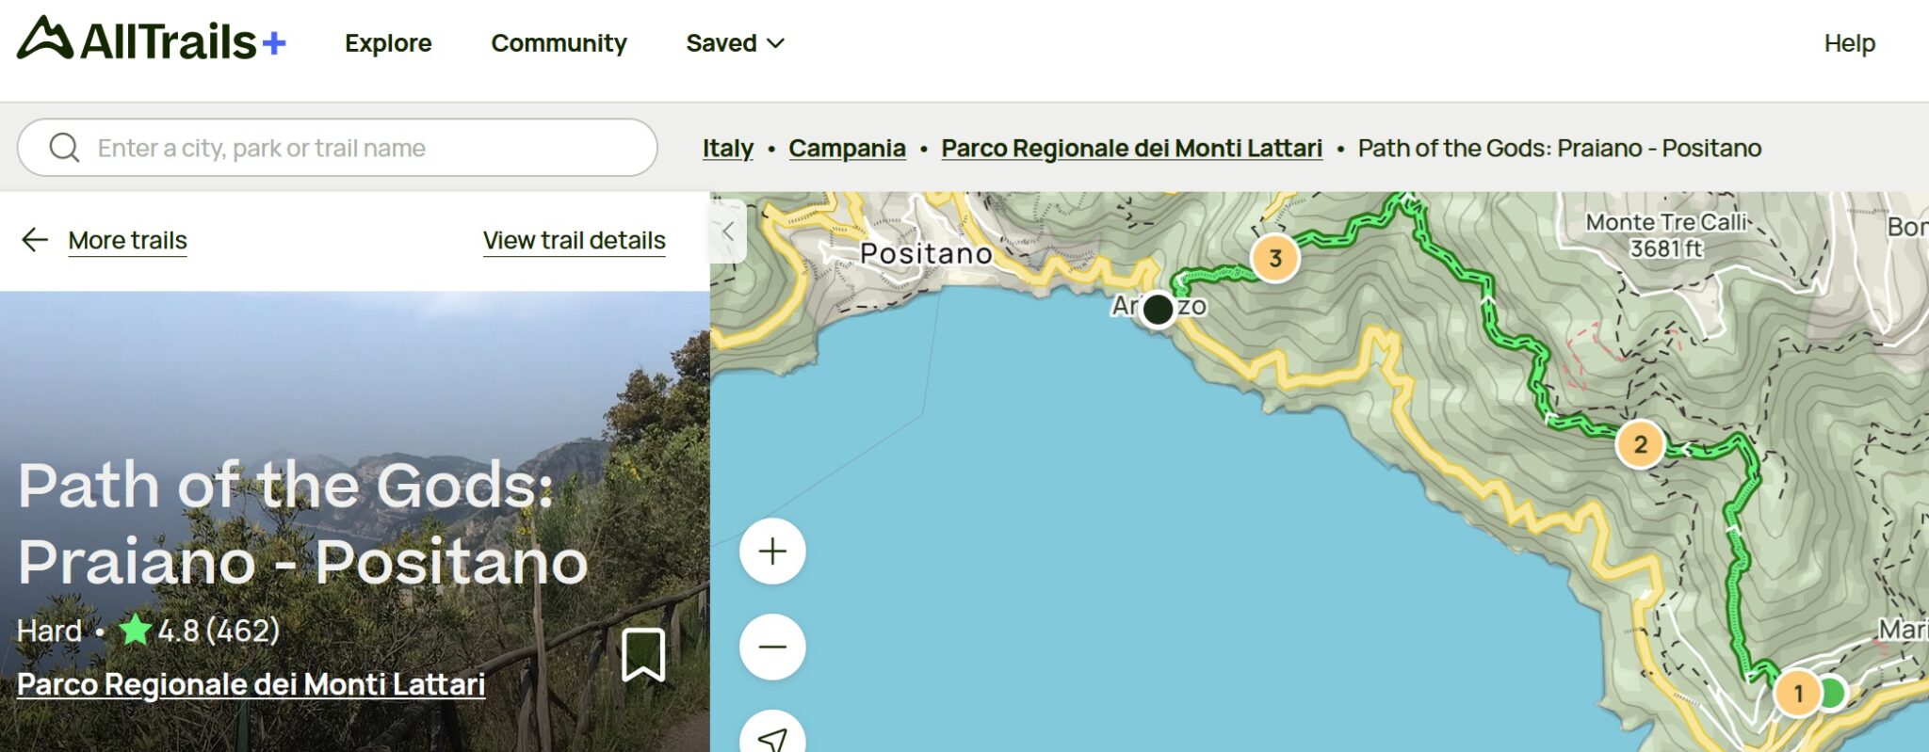Click the city or trail search field
Image resolution: width=1929 pixels, height=752 pixels.
tap(339, 147)
